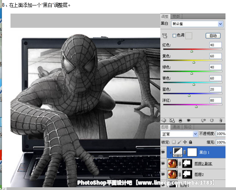Click the back-arrow icon in adjustment panel footer

click(x=164, y=120)
